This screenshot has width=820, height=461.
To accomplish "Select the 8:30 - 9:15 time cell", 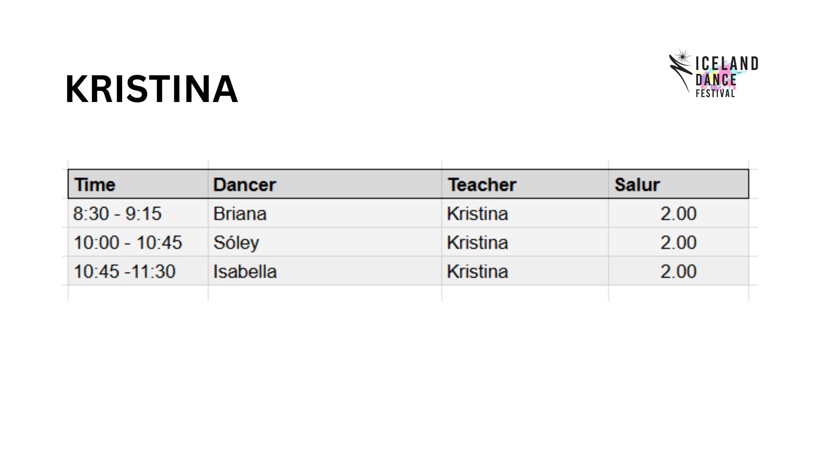I will 138,213.
